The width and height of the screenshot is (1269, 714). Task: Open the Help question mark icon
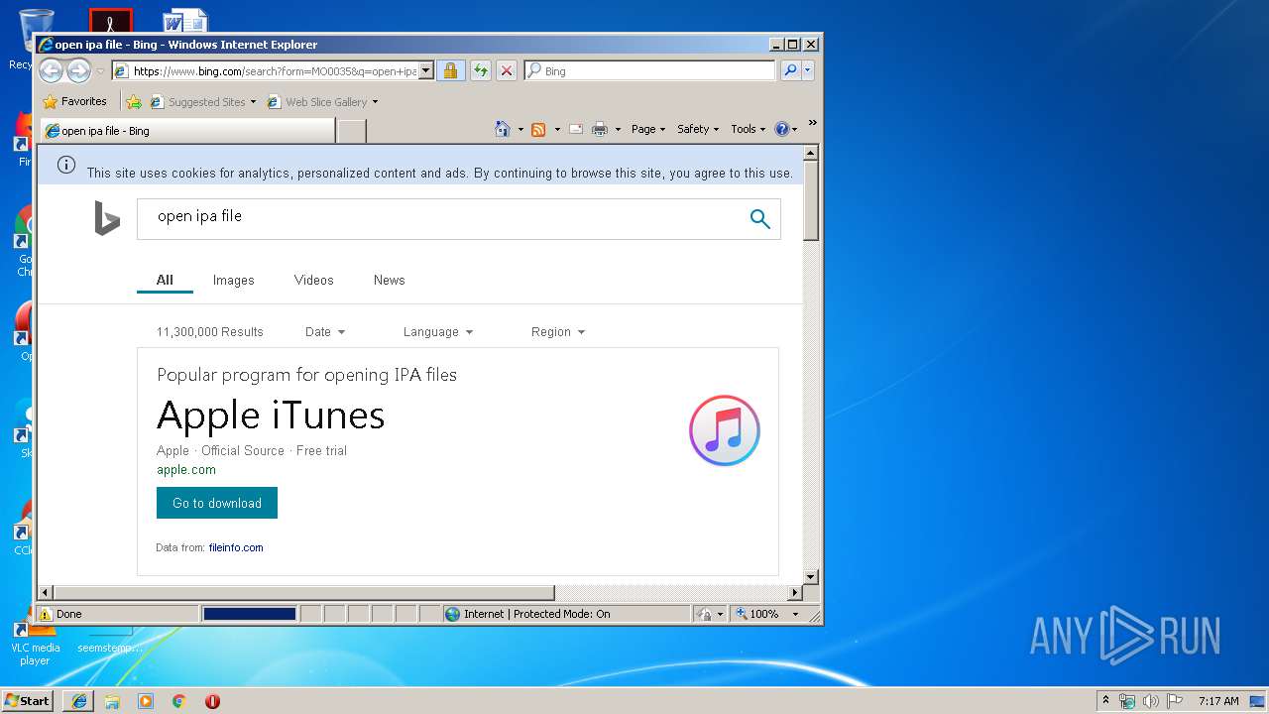pos(781,129)
